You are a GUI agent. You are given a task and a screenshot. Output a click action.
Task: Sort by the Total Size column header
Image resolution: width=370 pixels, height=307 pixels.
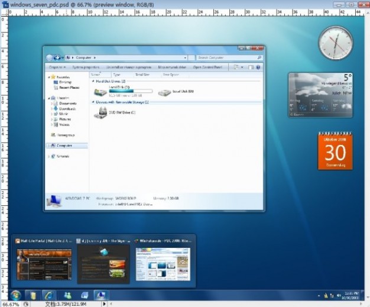tap(142, 75)
